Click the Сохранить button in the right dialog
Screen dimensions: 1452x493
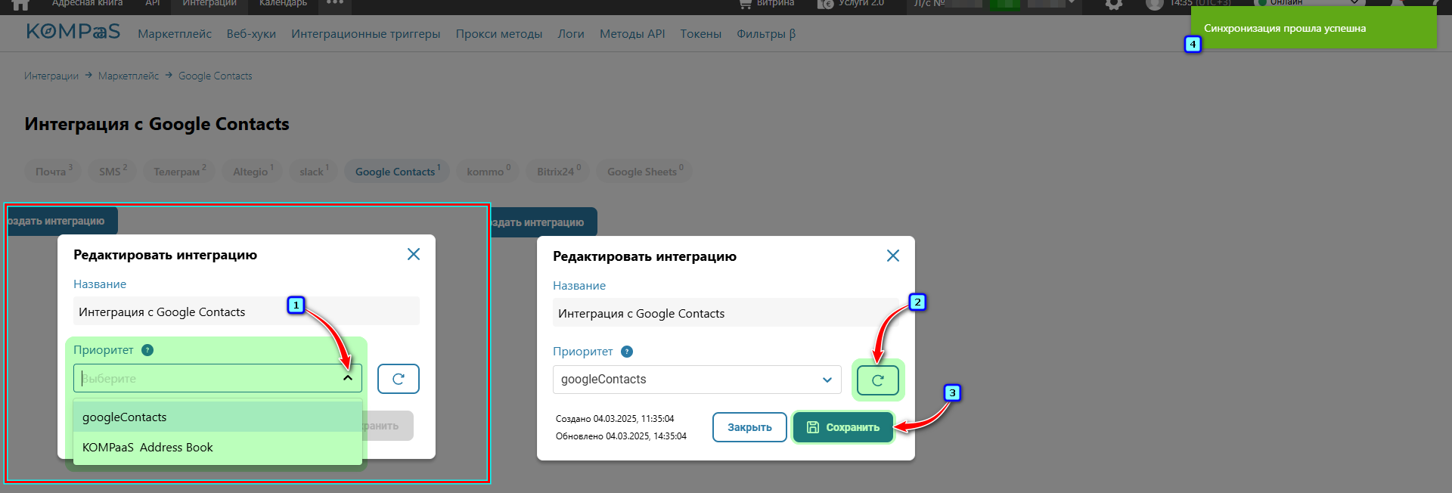843,427
